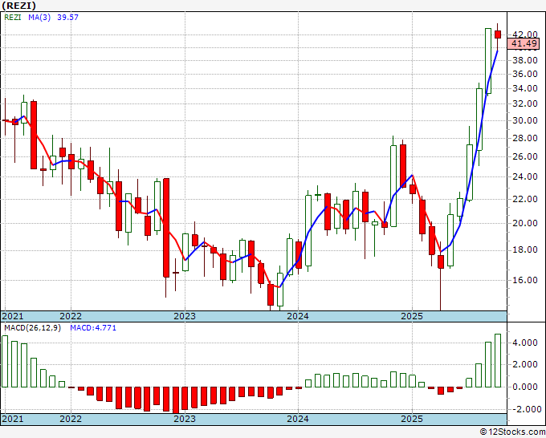This screenshot has height=438, width=546.
Task: Click the (REZI) chart title
Action: click(19, 6)
